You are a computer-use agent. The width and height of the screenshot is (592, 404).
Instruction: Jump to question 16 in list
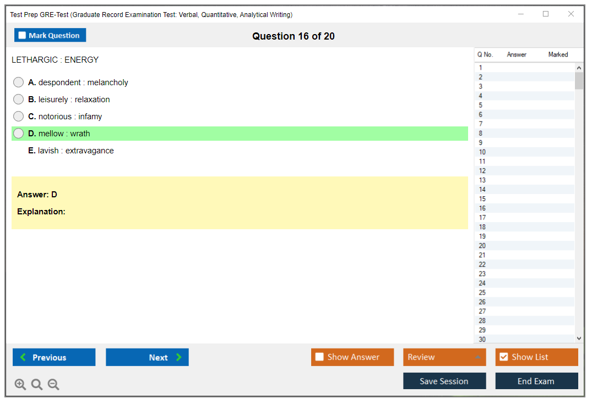(482, 208)
